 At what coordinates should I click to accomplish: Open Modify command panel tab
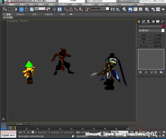click(x=143, y=21)
